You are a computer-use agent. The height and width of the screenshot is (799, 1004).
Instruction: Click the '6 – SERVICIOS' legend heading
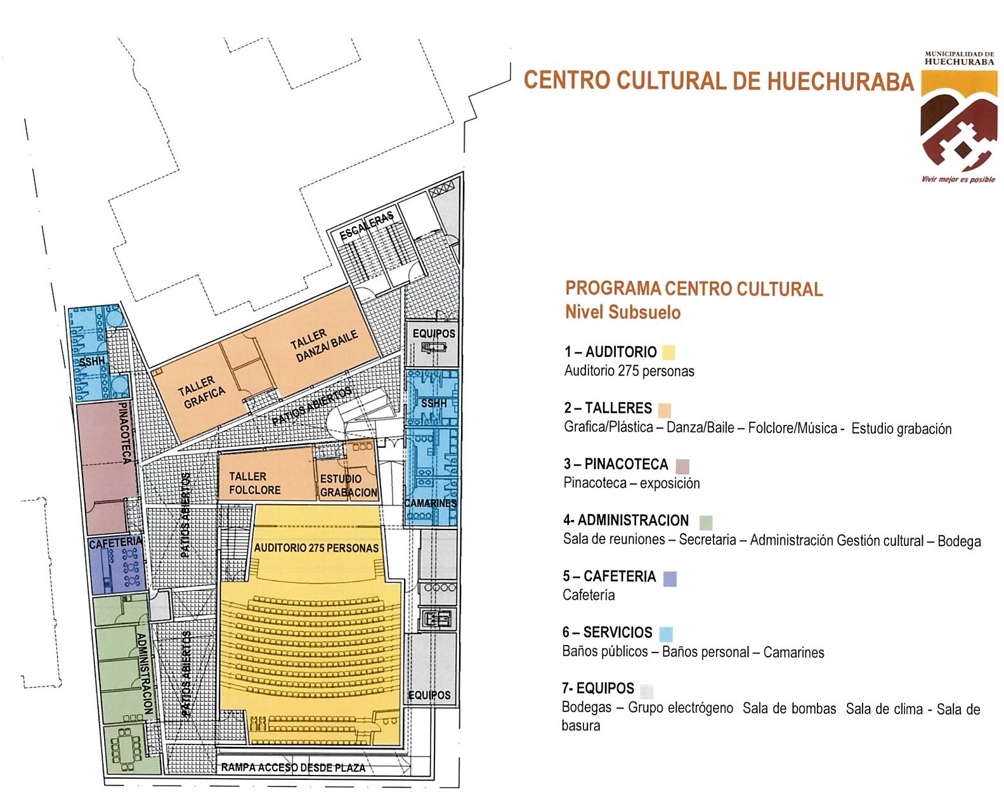pyautogui.click(x=608, y=633)
